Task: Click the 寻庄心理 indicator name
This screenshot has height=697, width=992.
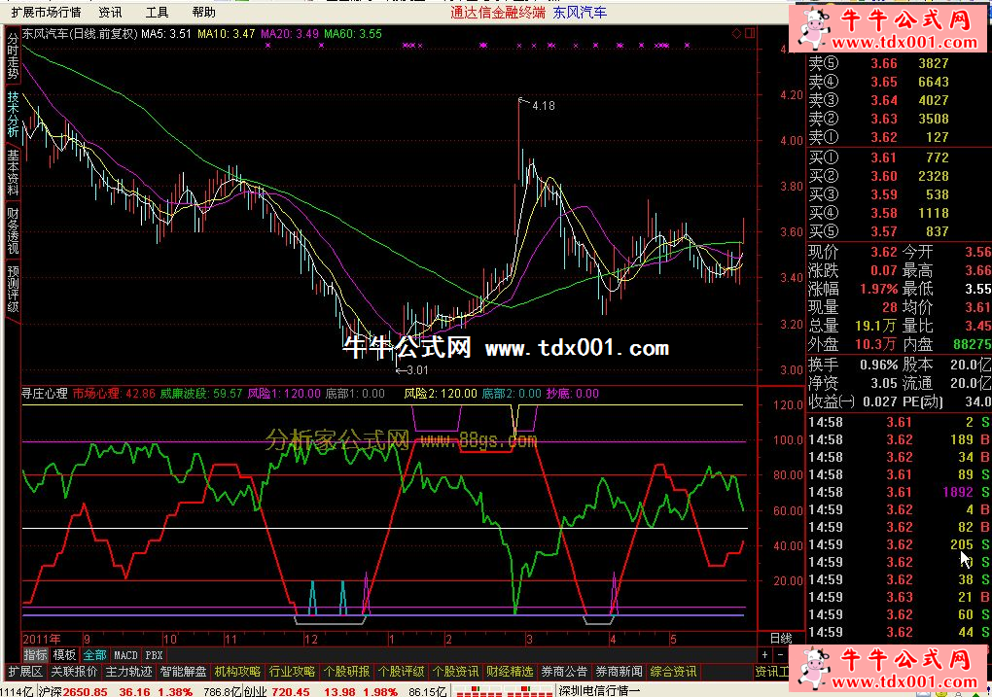Action: (45, 394)
